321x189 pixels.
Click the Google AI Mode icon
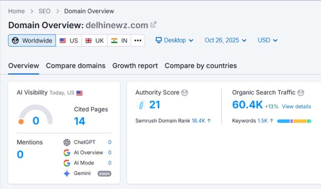pyautogui.click(x=67, y=163)
